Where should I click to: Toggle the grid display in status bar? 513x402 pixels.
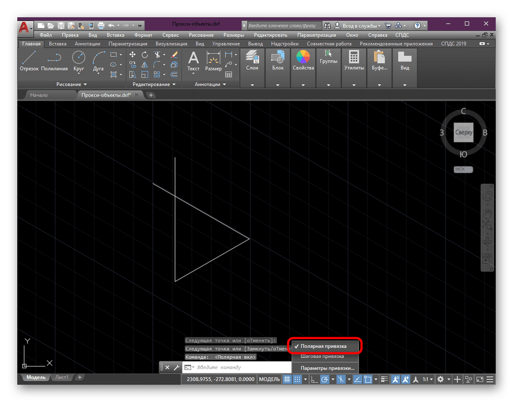(x=287, y=379)
